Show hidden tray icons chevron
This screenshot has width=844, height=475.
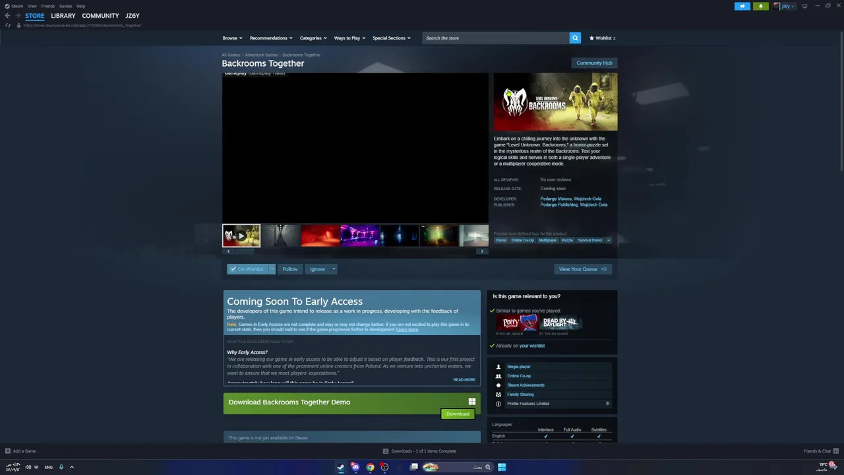[x=72, y=467]
